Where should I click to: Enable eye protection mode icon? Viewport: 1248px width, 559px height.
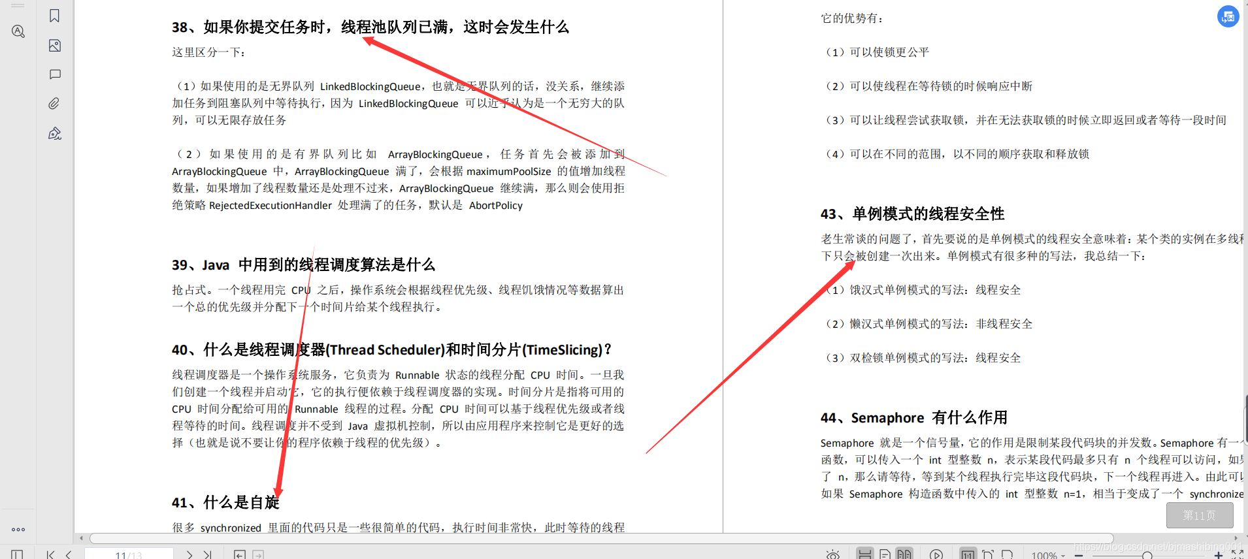(833, 554)
